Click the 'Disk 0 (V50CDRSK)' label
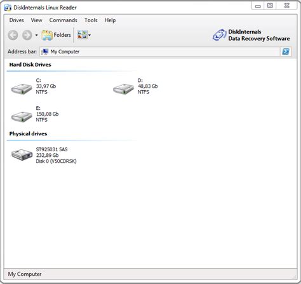 pyautogui.click(x=56, y=161)
